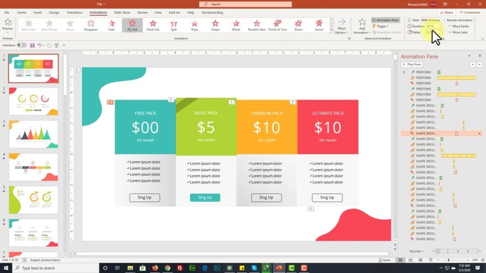Switch to the Design tab
Viewport: 486px width, 273px height.
[x=54, y=12]
